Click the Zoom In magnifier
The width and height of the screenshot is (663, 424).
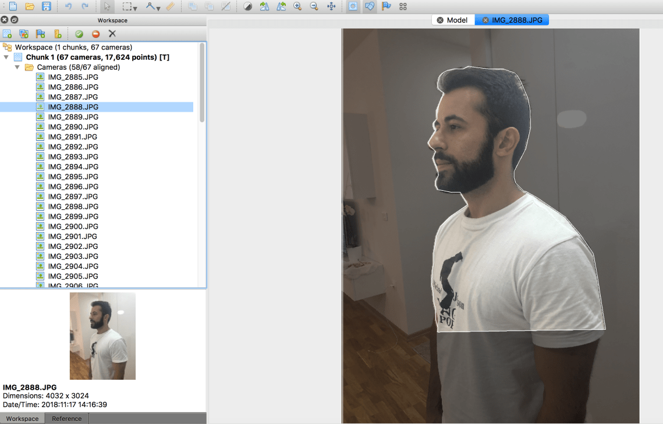point(297,6)
